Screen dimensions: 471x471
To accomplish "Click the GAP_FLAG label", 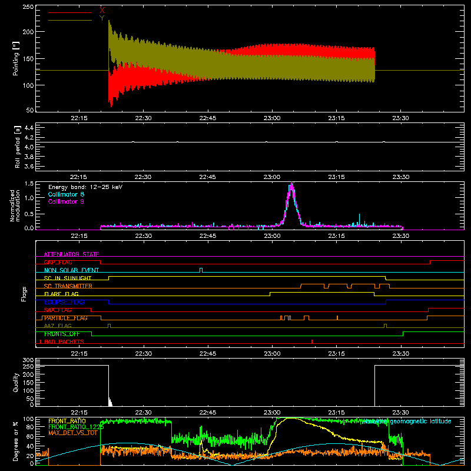I will pyautogui.click(x=58, y=262).
